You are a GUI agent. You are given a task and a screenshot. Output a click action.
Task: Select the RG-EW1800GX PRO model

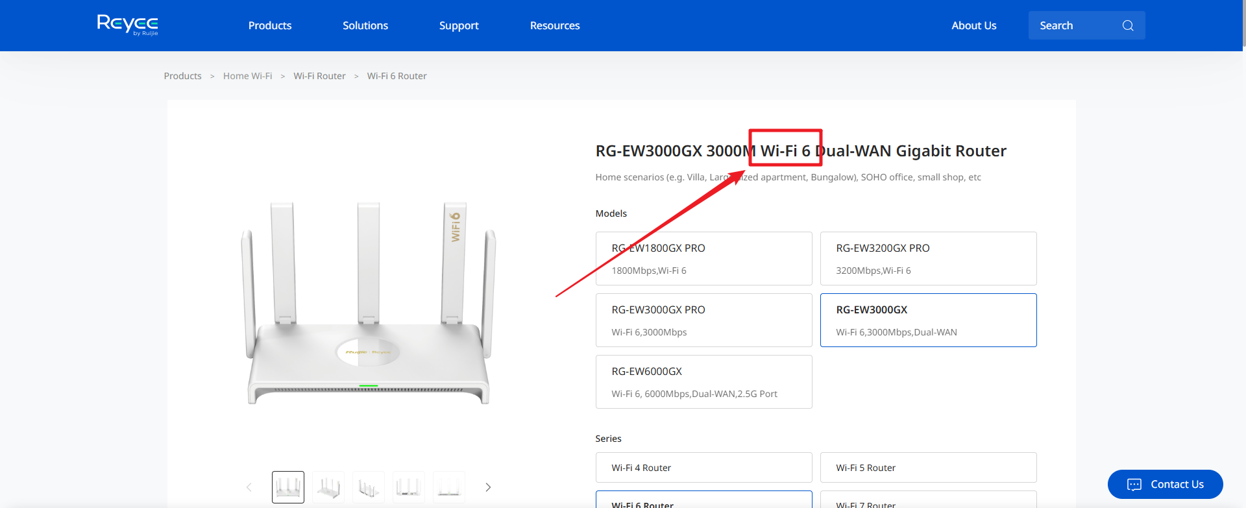703,258
